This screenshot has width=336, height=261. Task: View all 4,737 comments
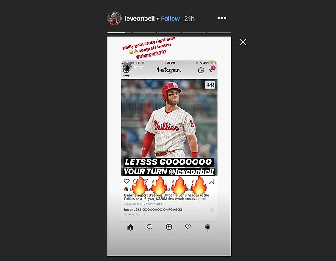click(143, 204)
